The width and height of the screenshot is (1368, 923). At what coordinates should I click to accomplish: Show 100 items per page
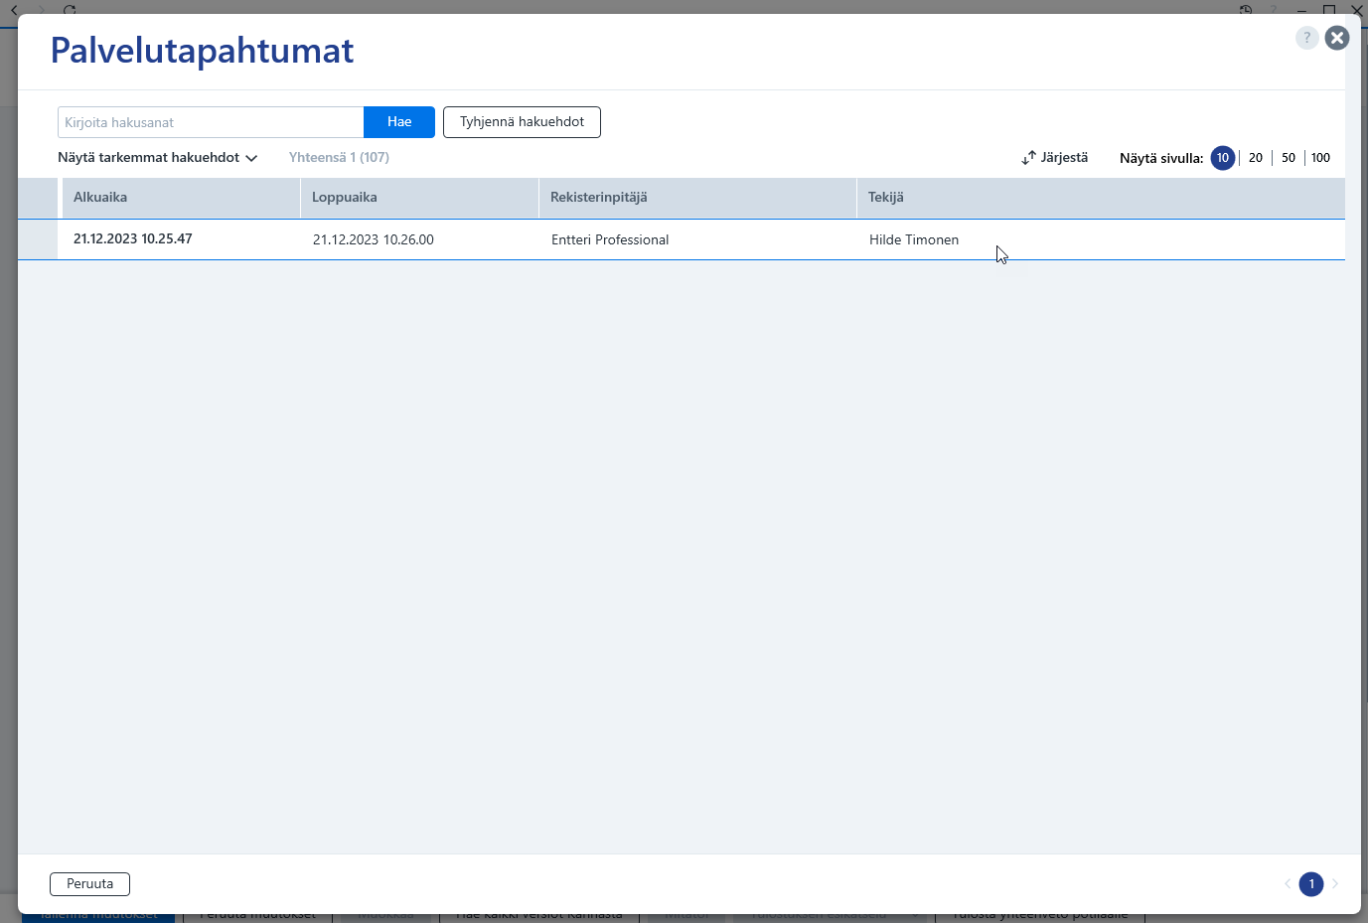1320,158
